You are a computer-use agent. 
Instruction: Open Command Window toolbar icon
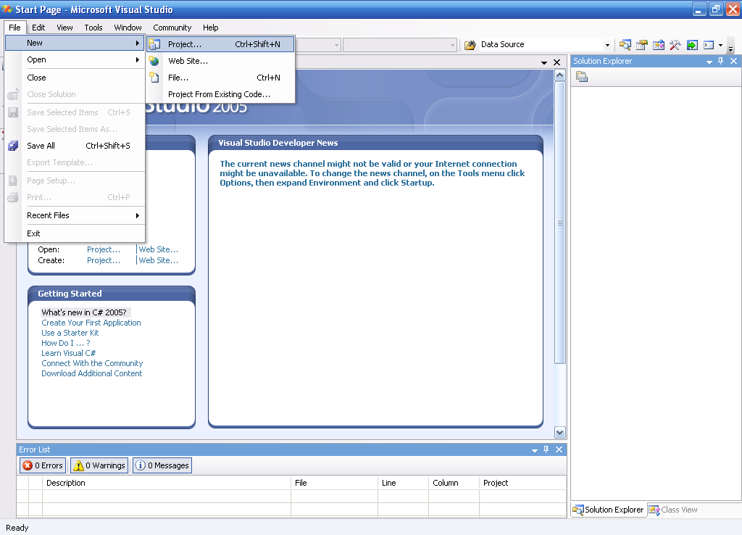coord(709,45)
